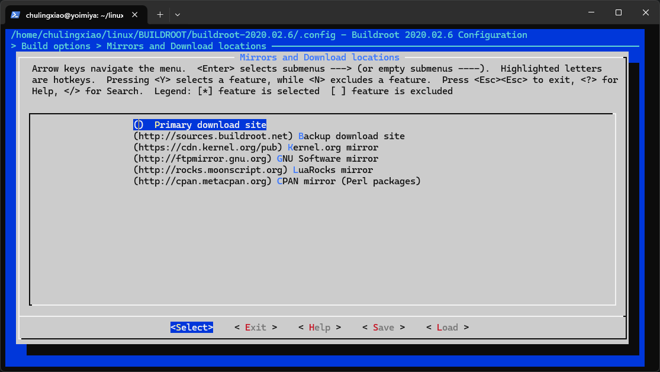Select the Primary download site entry
The width and height of the screenshot is (660, 372).
200,125
